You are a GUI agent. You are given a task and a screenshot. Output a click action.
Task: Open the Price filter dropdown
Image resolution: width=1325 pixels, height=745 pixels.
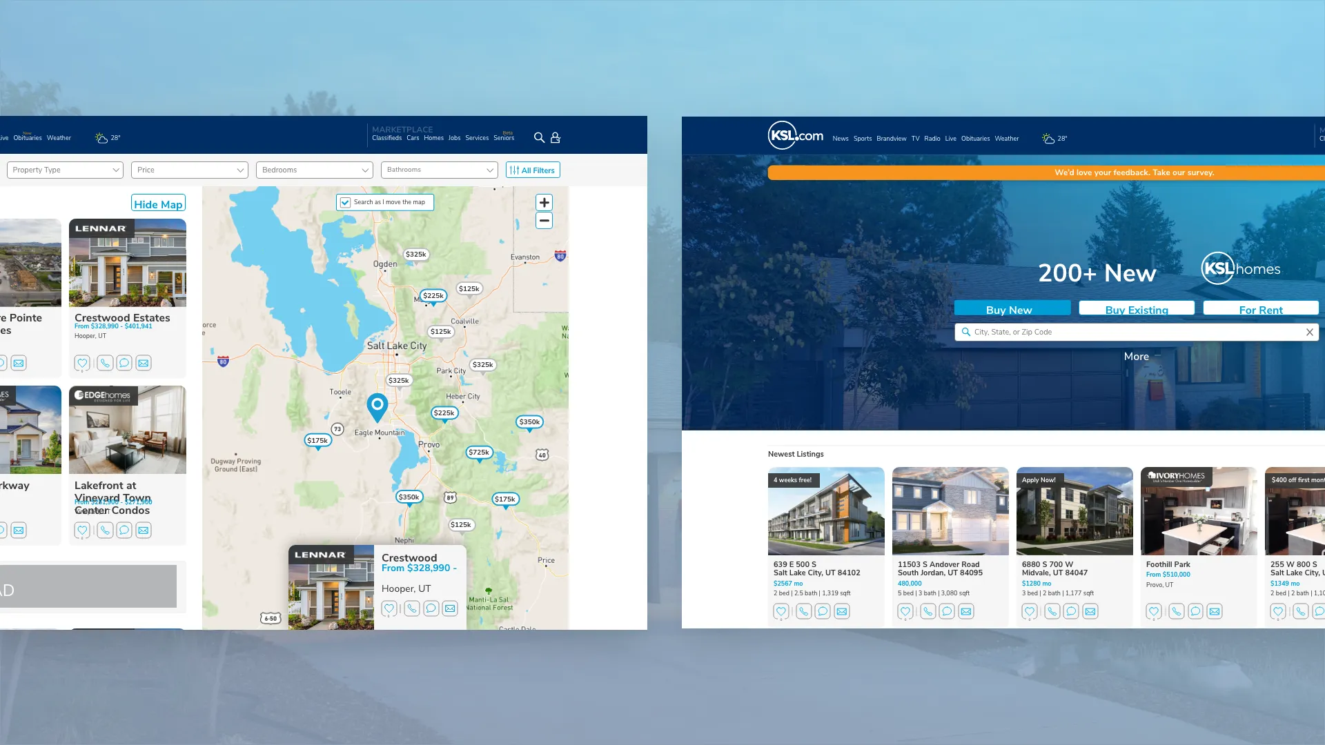pos(190,170)
